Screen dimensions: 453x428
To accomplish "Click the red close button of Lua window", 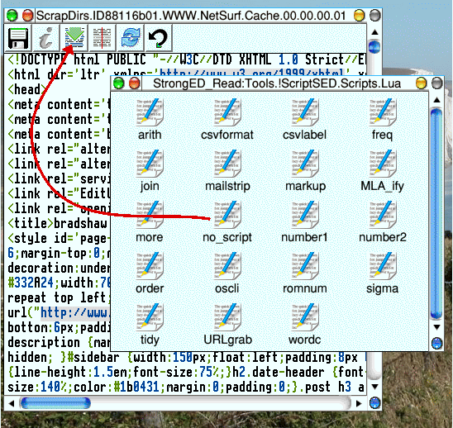I will coord(135,83).
